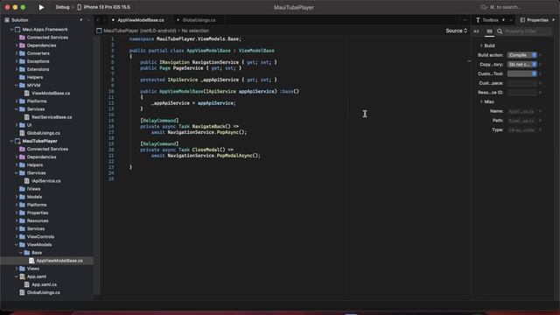Collapse the Maui.Apps.Framework project node
The height and width of the screenshot is (315, 560).
click(11, 30)
